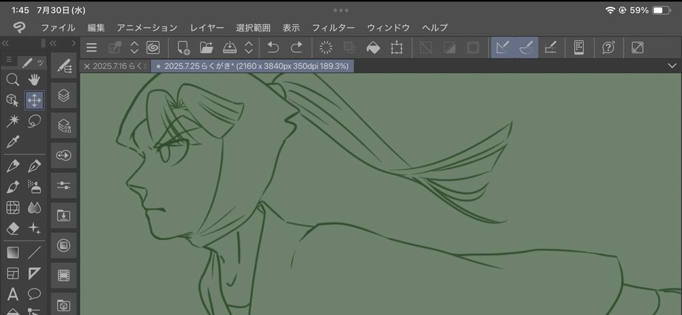Open the ファイル menu

click(58, 28)
